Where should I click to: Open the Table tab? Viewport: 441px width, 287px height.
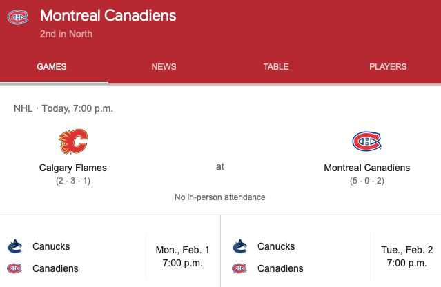276,67
